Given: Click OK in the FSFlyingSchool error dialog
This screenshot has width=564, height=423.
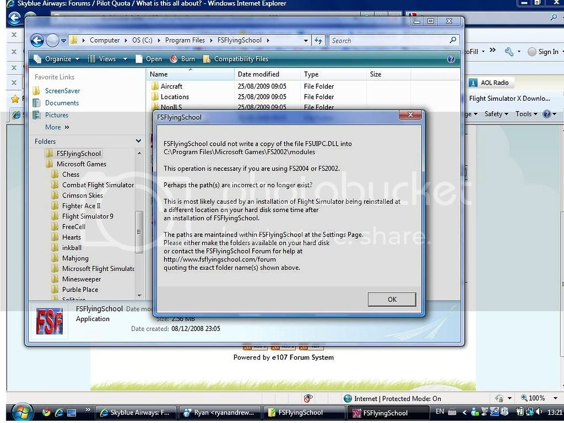Looking at the screenshot, I should [392, 299].
